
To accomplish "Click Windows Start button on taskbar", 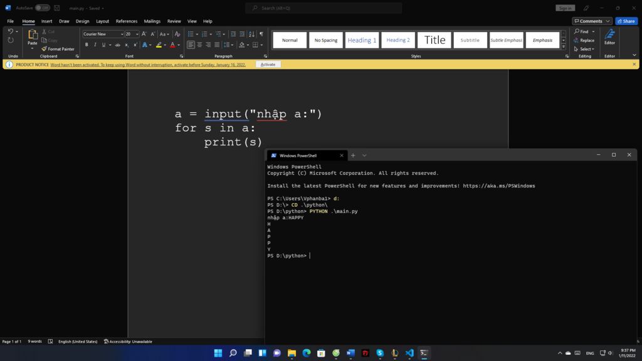I will [218, 353].
